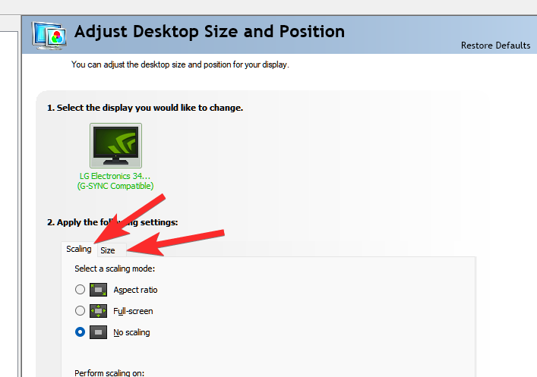The height and width of the screenshot is (377, 537).
Task: Click the Full-screen mode icon
Action: click(x=98, y=311)
